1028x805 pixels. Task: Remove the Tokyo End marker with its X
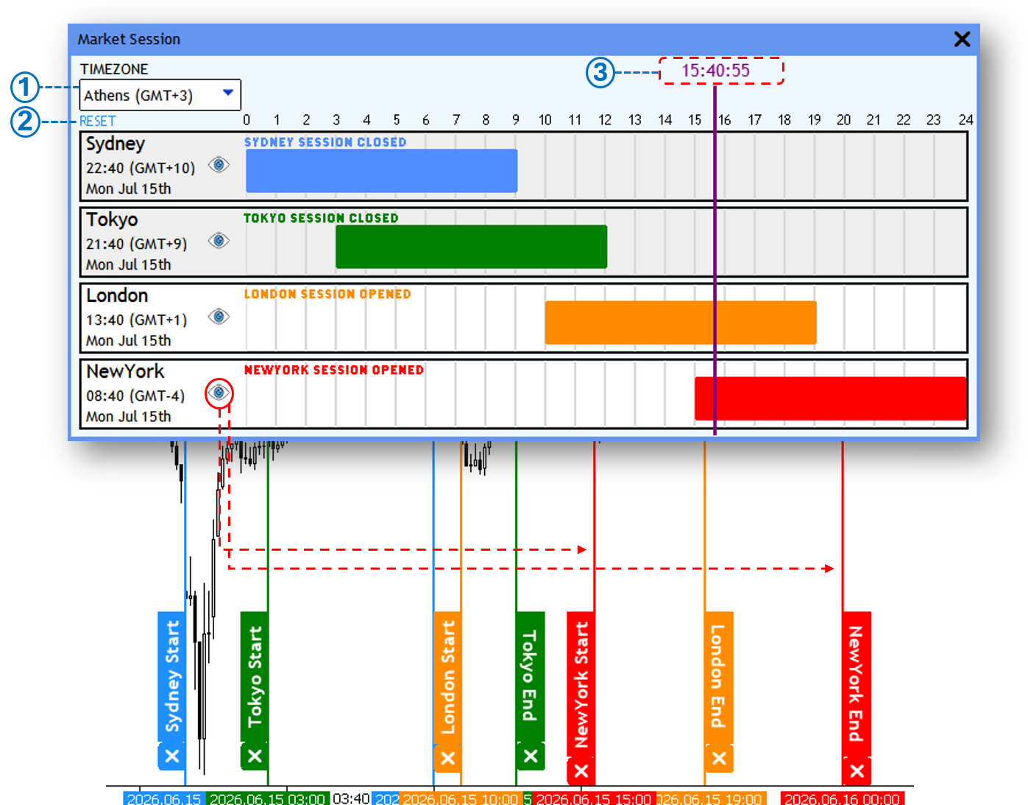click(x=531, y=756)
